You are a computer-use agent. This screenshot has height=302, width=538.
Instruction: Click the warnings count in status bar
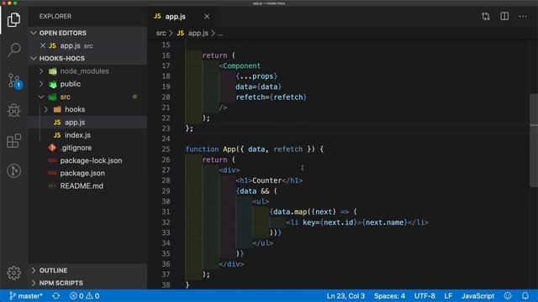tap(92, 296)
